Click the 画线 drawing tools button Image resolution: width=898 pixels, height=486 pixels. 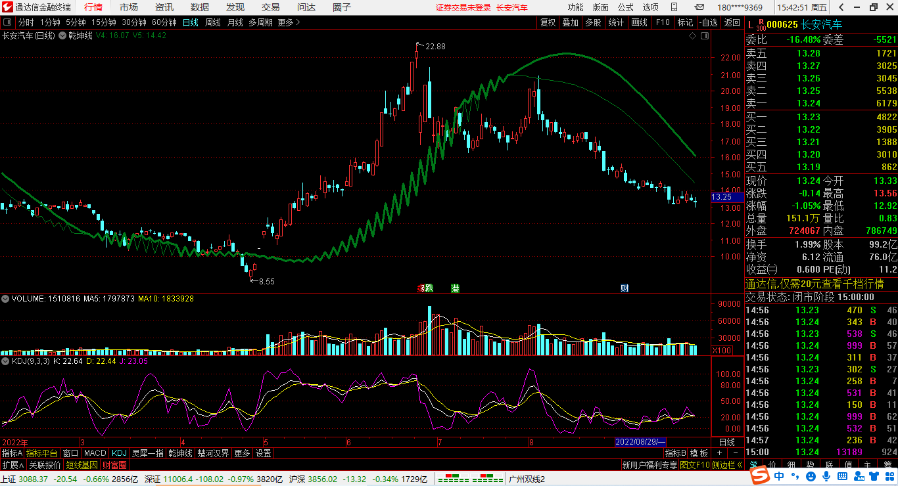click(639, 22)
